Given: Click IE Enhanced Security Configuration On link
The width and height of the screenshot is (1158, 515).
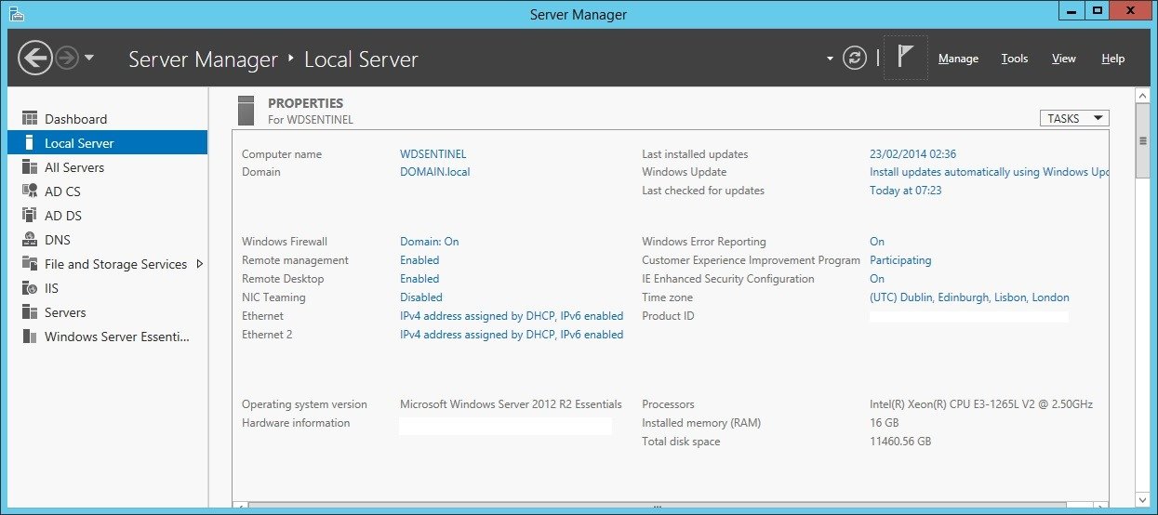Looking at the screenshot, I should [x=877, y=279].
